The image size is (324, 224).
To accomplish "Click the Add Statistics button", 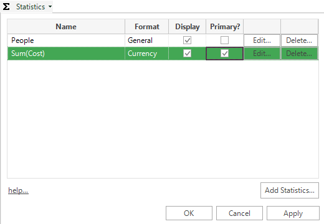I will tap(290, 190).
